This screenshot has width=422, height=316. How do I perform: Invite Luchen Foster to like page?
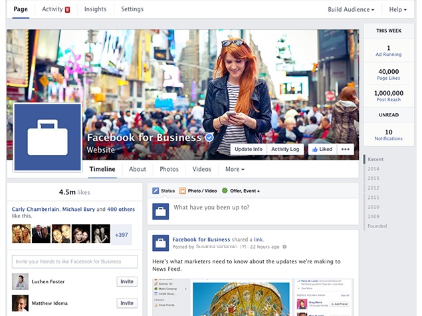[127, 281]
